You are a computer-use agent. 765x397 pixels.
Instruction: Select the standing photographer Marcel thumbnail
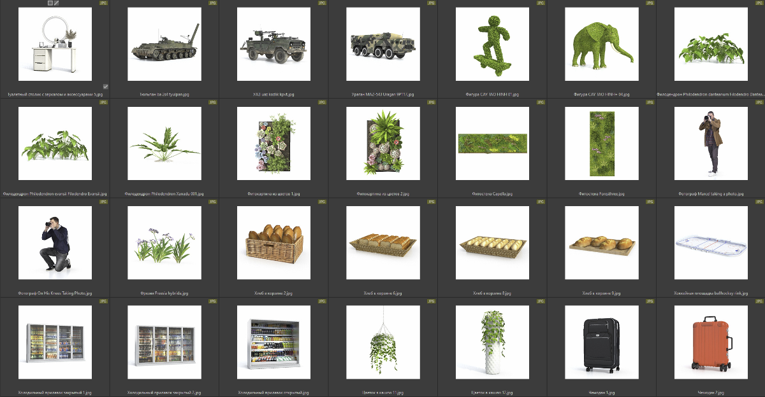pos(711,143)
